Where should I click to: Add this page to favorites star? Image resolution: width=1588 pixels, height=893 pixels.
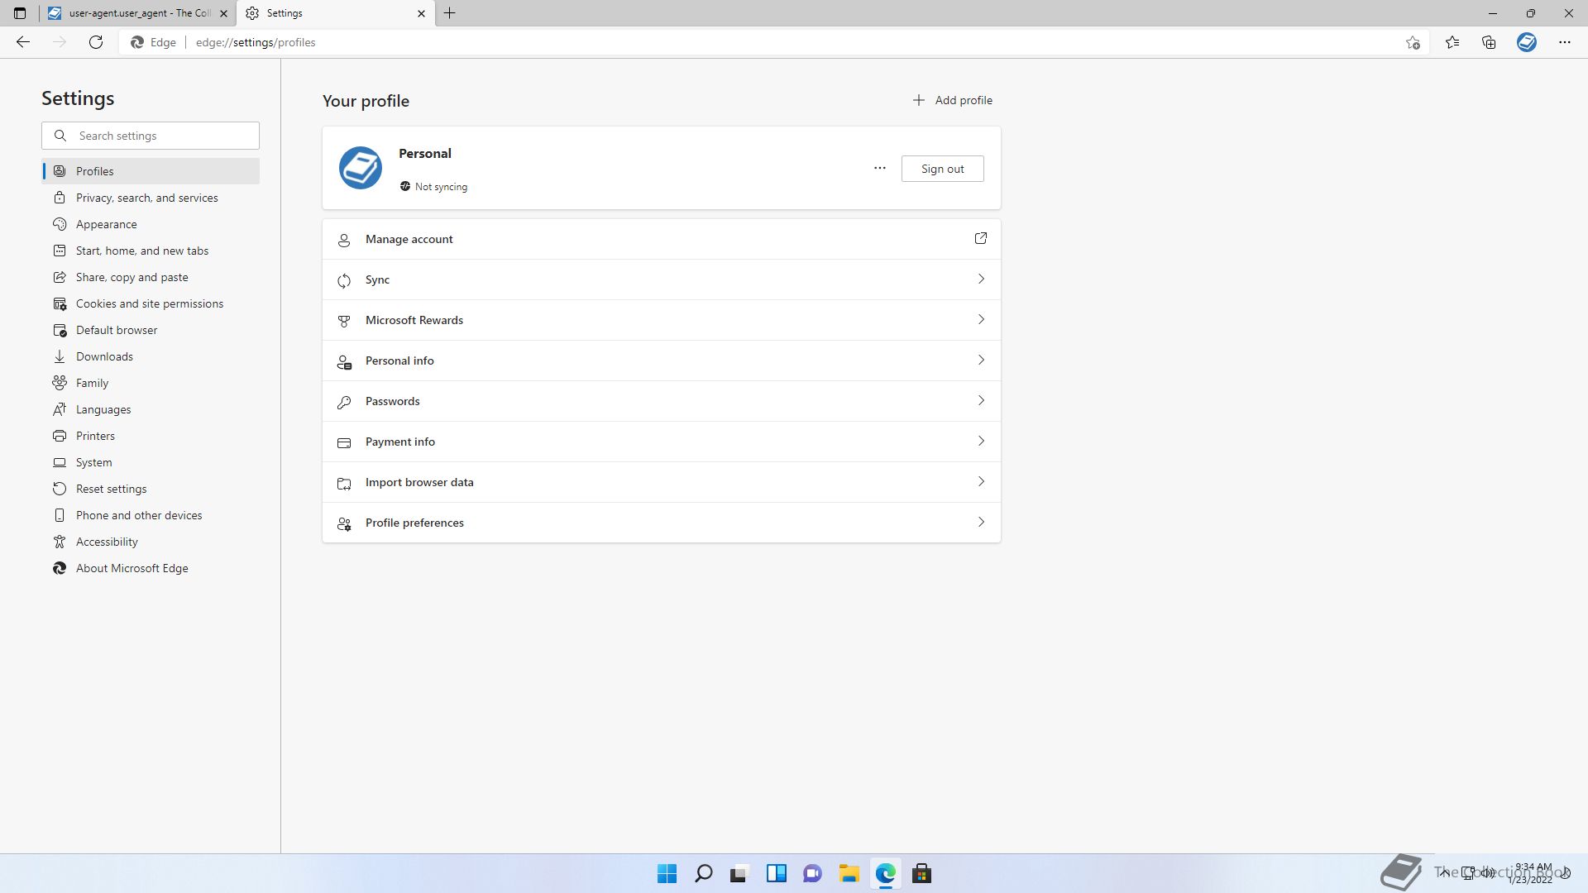click(x=1413, y=42)
